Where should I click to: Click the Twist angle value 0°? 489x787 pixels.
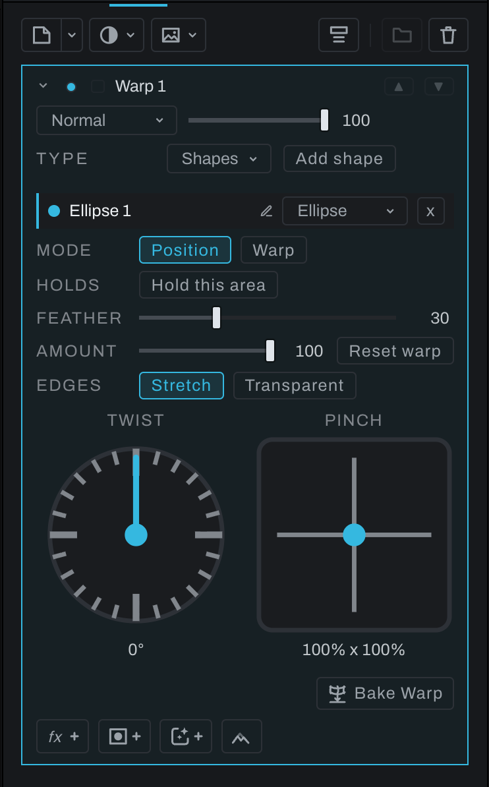[136, 649]
